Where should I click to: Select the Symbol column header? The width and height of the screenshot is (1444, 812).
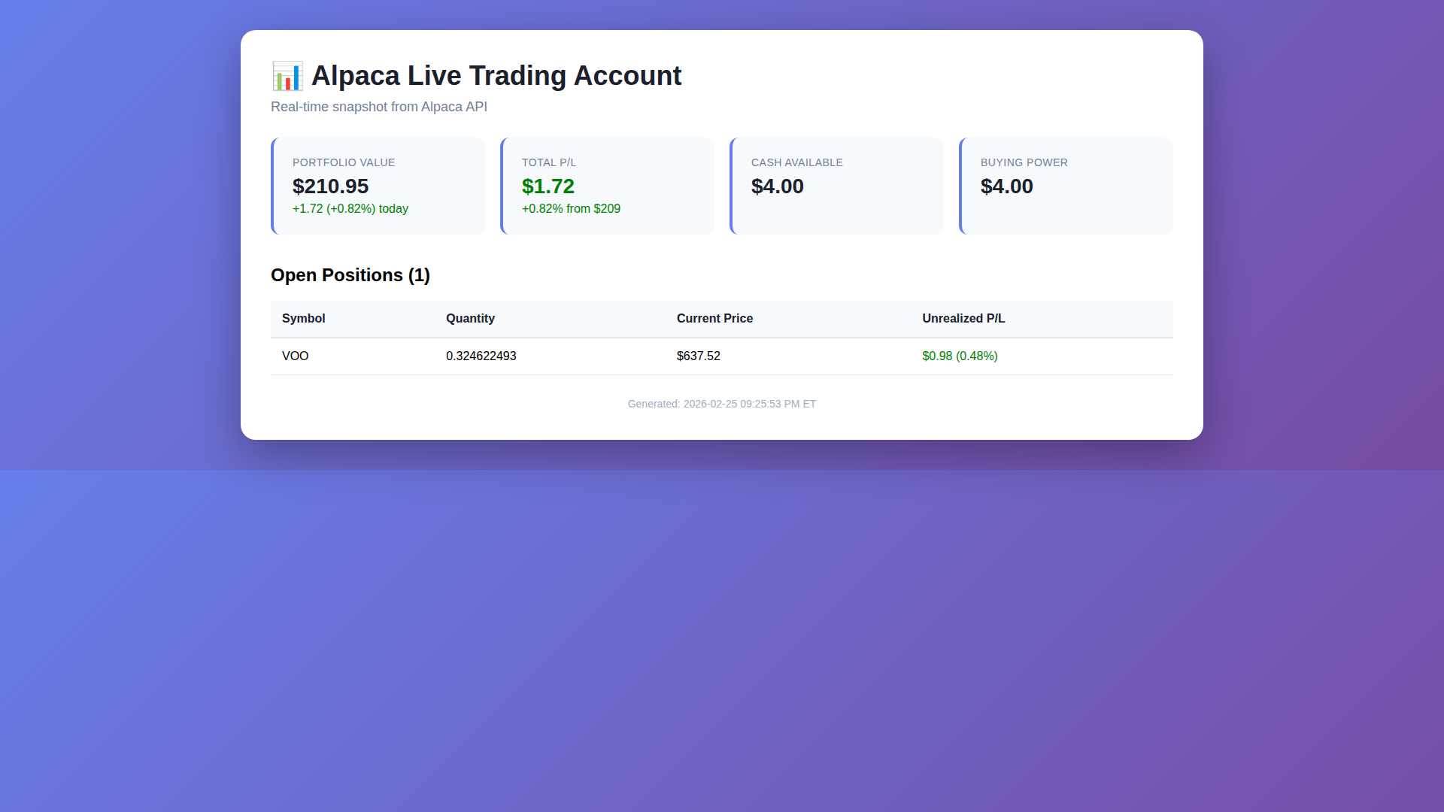coord(303,318)
